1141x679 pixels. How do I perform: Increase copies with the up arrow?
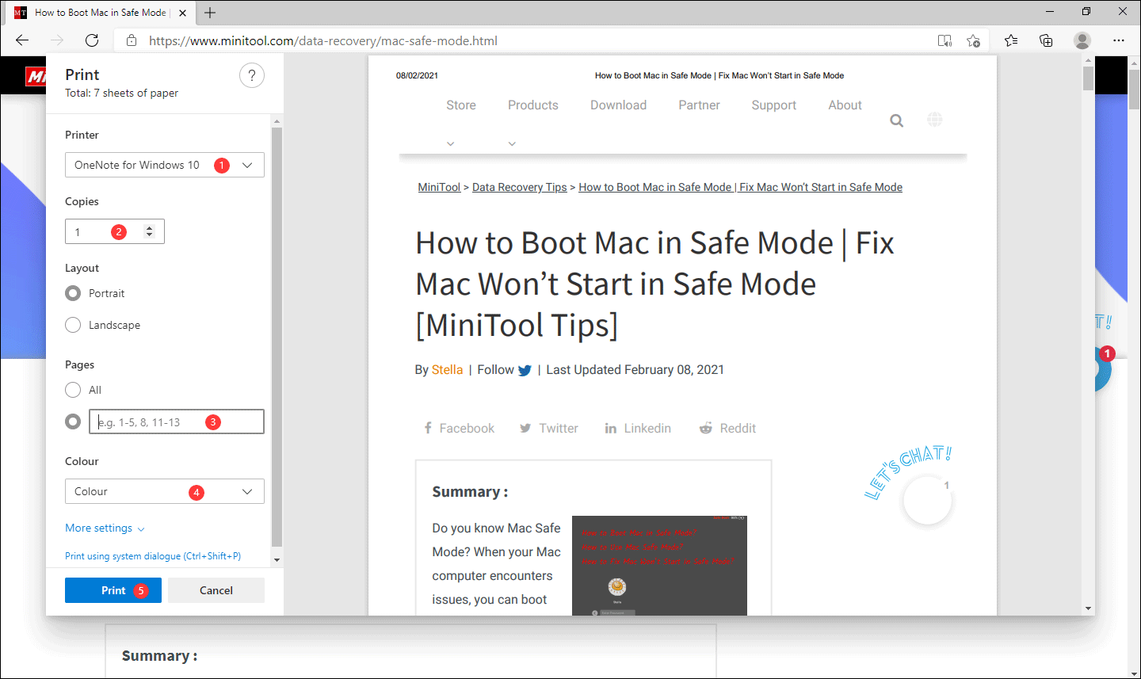pyautogui.click(x=149, y=228)
